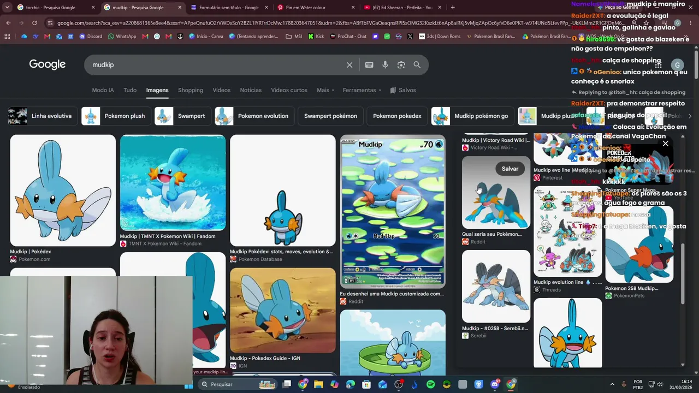The width and height of the screenshot is (699, 393).
Task: Filter by Linha evolutiva chip
Action: (42, 116)
